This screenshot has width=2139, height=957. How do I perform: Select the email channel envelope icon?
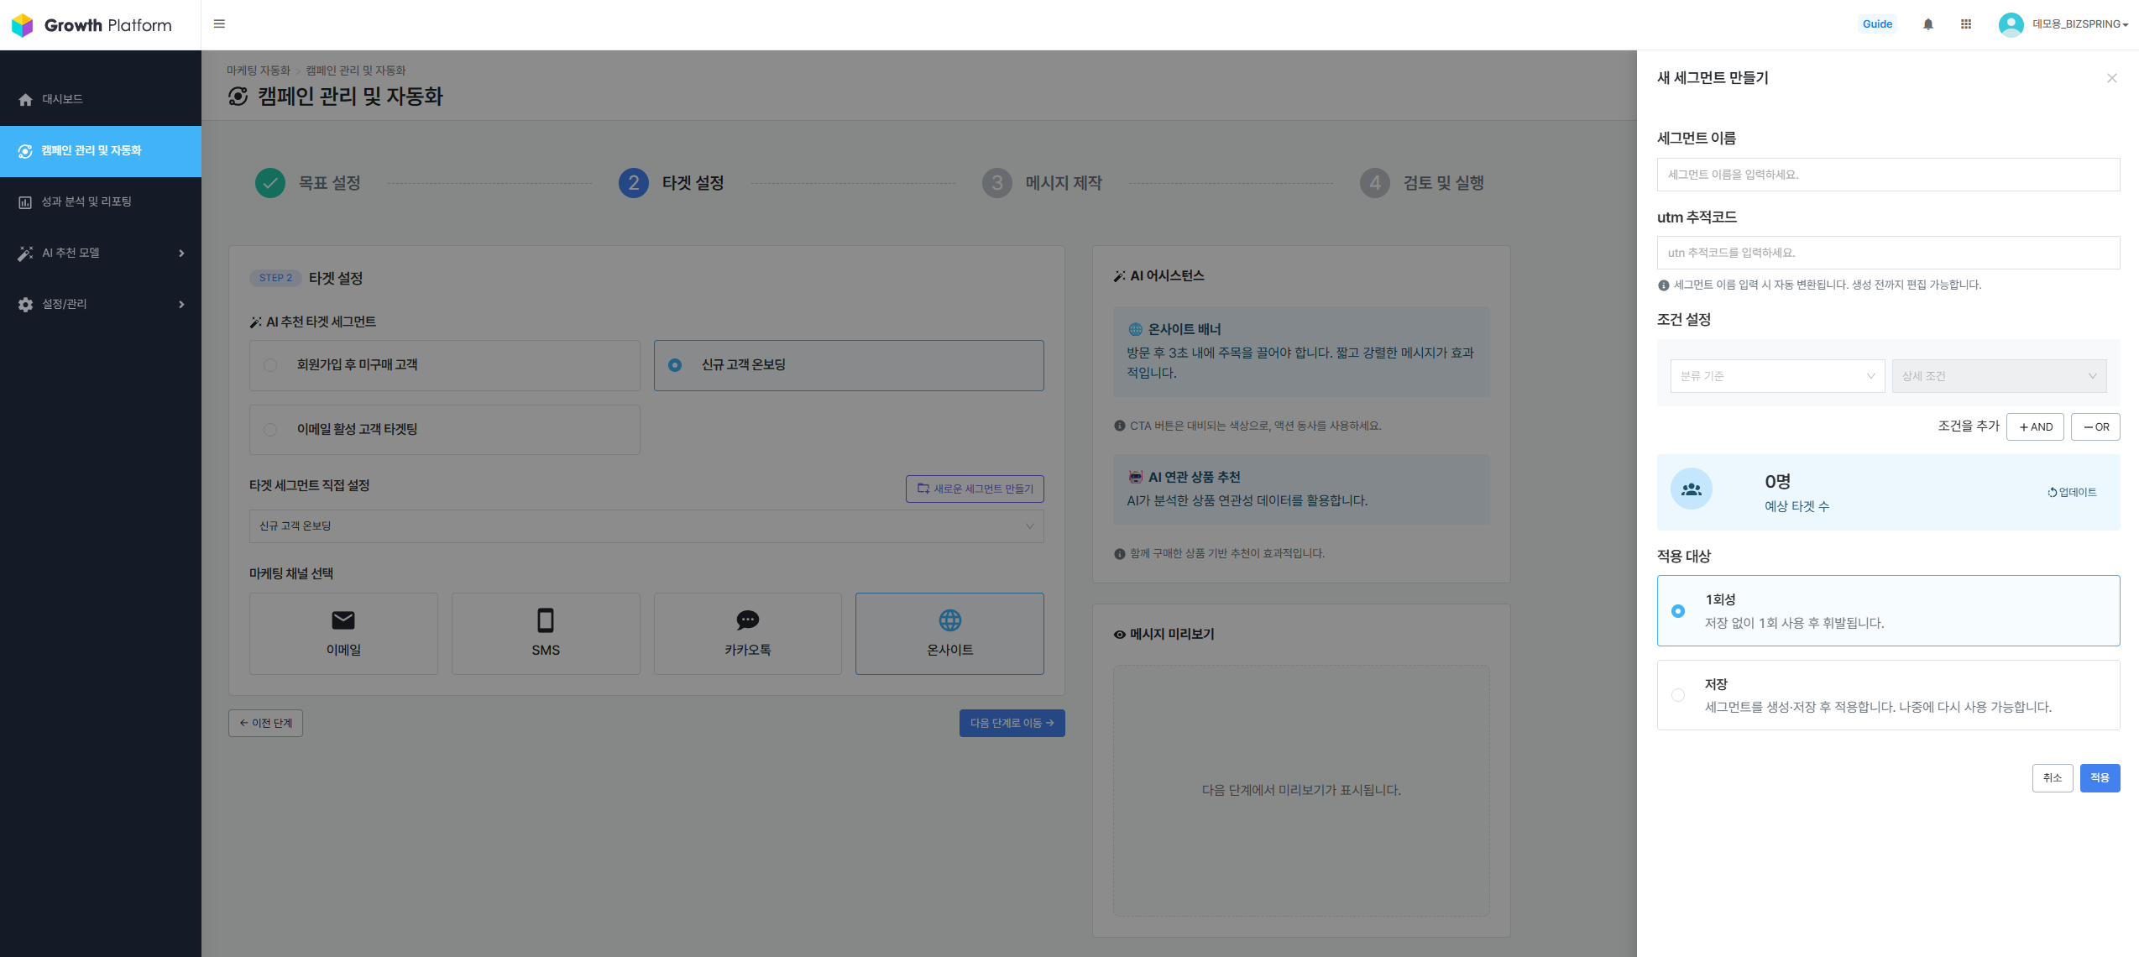click(343, 620)
